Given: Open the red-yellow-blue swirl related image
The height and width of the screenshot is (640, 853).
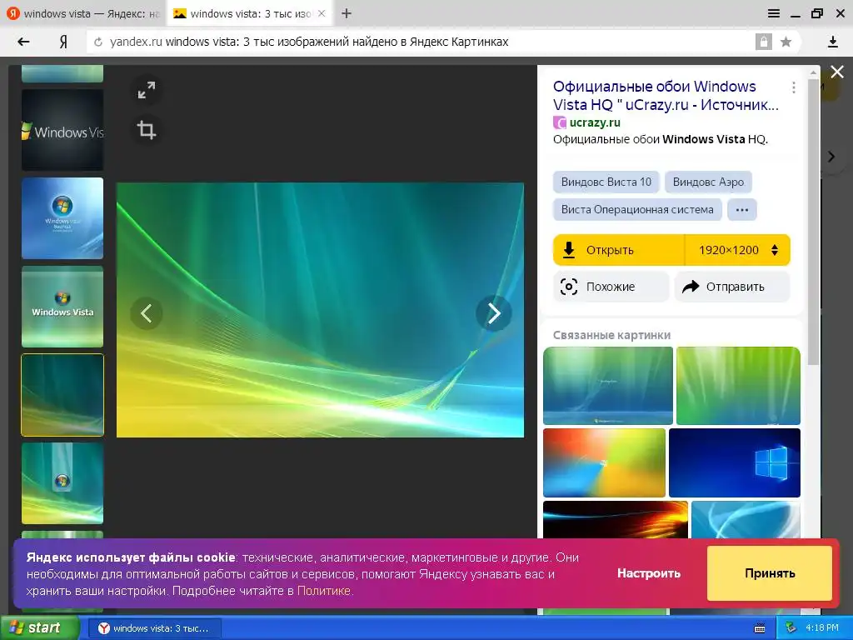Looking at the screenshot, I should 604,462.
